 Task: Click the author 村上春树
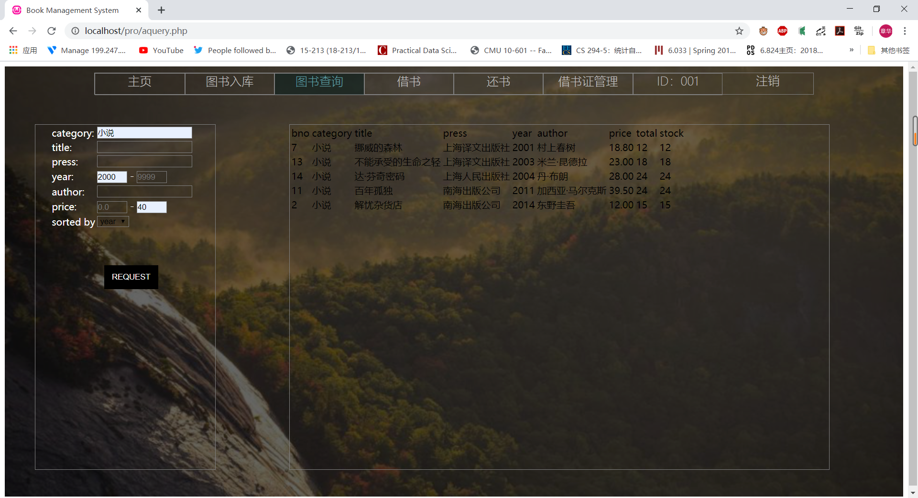pos(556,148)
